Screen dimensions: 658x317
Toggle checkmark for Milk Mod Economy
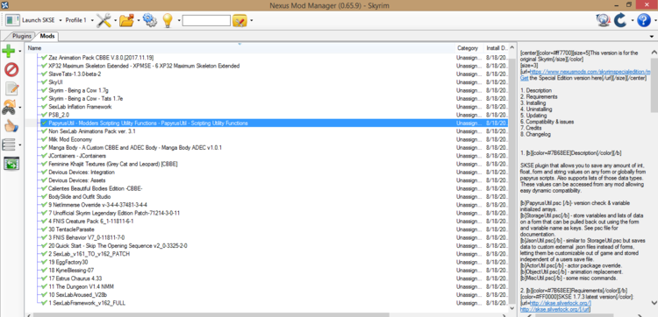(x=45, y=139)
